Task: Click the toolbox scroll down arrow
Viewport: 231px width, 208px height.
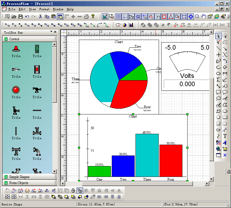Action: pyautogui.click(x=55, y=171)
